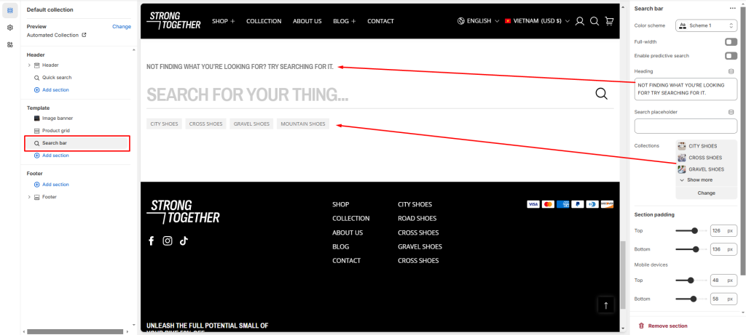Expand the BLOG menu in store nav
The width and height of the screenshot is (746, 335).
[x=345, y=21]
